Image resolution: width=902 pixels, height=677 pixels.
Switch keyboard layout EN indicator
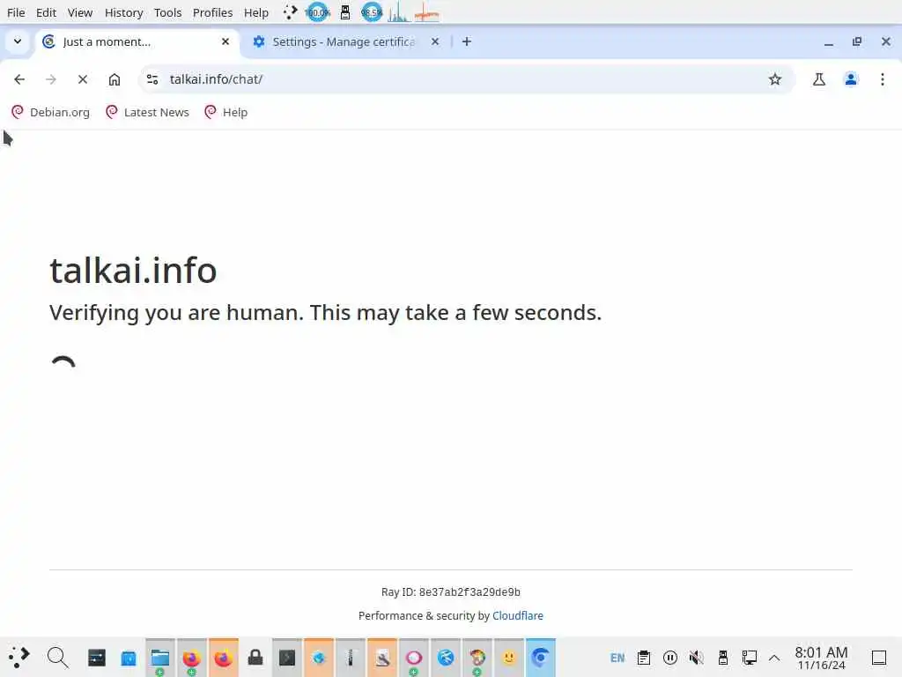617,658
